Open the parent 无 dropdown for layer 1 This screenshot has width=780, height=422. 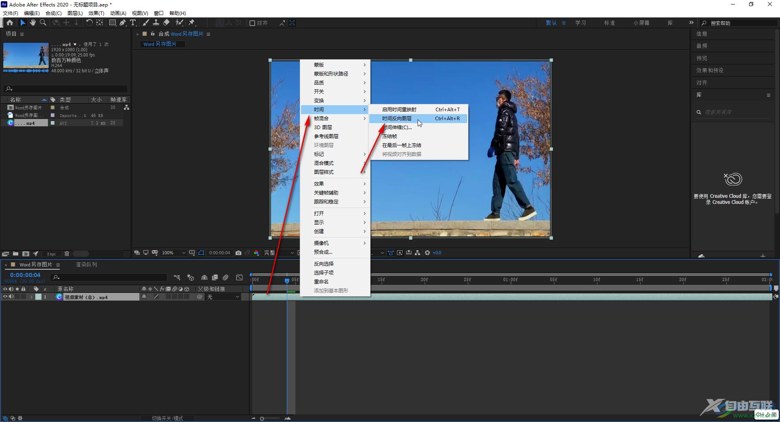point(223,297)
